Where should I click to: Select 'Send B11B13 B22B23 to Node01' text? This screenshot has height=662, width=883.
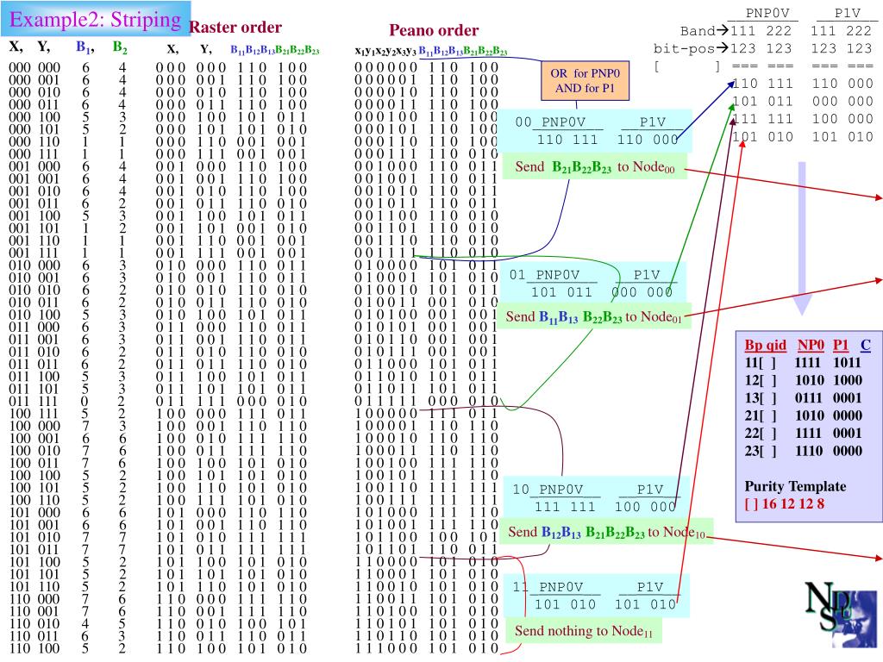point(593,317)
